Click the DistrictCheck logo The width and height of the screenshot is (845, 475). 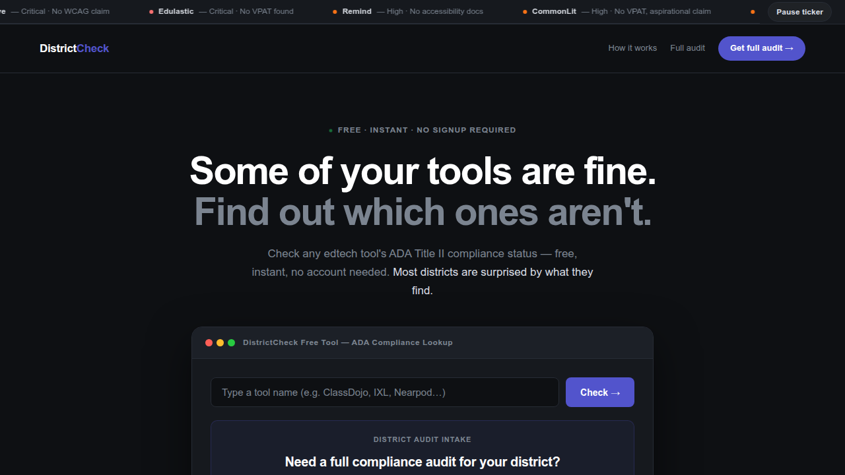(75, 48)
